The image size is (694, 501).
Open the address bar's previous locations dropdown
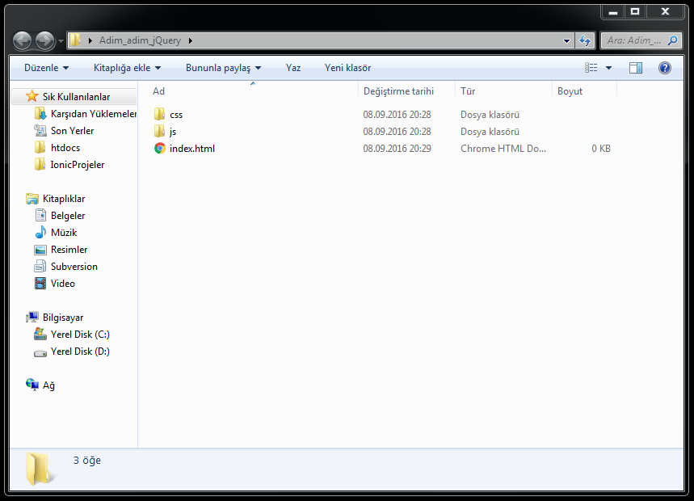[x=566, y=40]
